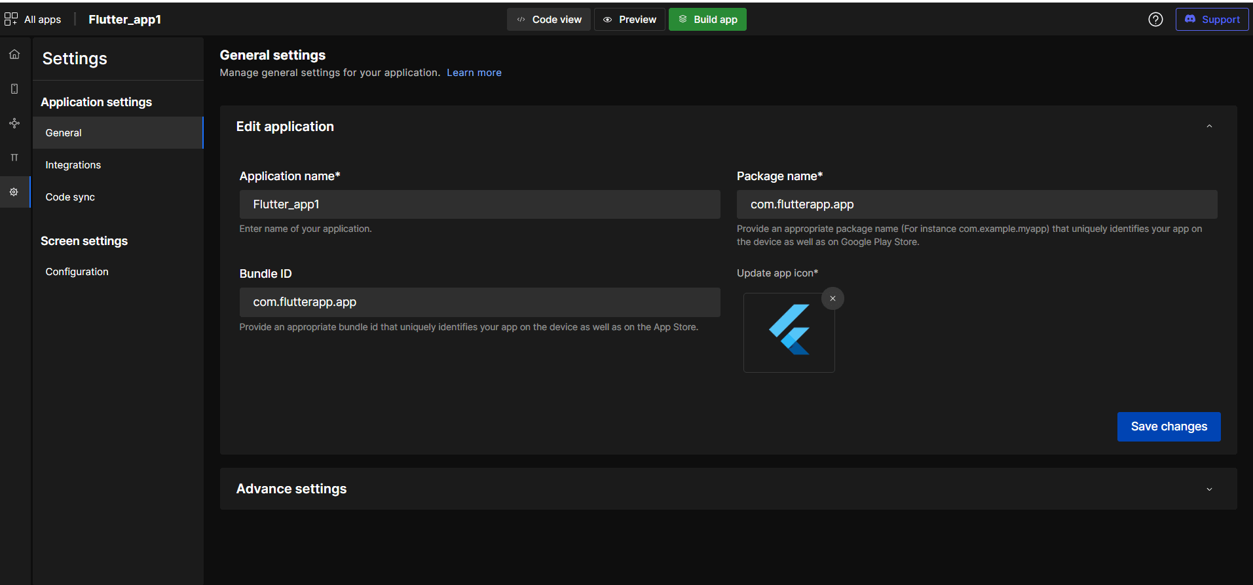Viewport: 1253px width, 585px height.
Task: Open the mobile screens icon in sidebar
Action: 14,89
